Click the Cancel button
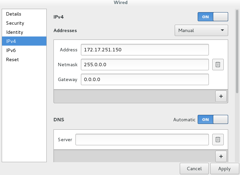 (194, 169)
